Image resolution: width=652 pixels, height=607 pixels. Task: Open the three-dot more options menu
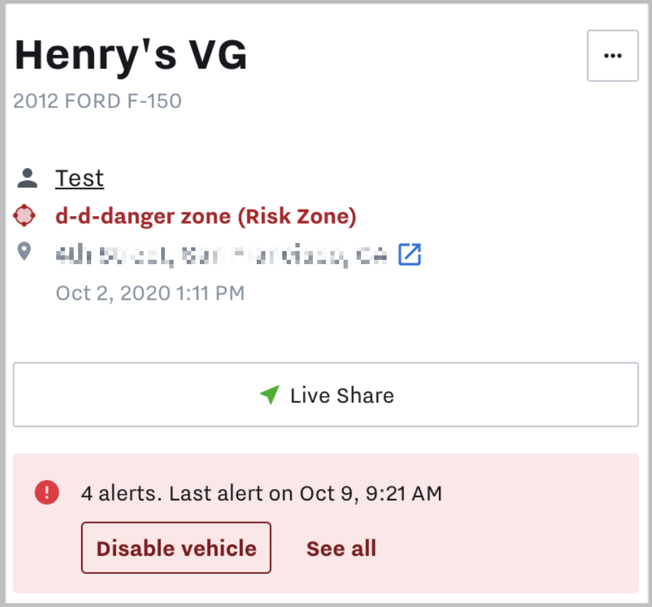(x=613, y=56)
